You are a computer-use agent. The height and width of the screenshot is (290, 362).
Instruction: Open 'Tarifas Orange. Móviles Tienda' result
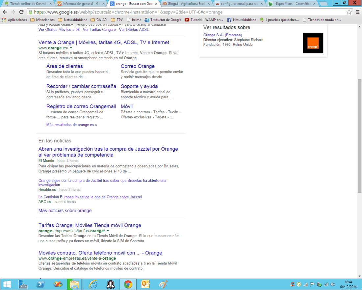point(90,225)
